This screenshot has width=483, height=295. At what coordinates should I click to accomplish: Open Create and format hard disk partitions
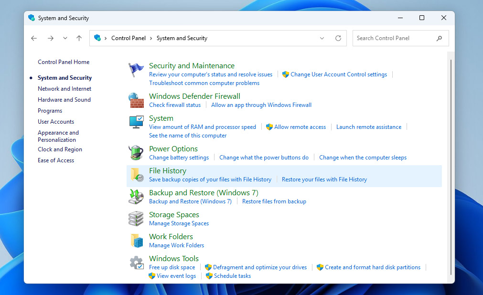pos(373,267)
